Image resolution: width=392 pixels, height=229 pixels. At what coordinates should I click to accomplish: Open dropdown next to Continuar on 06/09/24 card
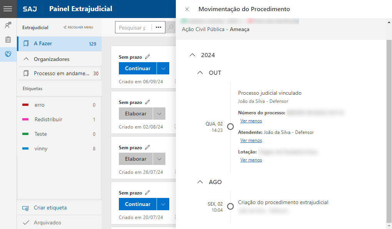point(163,68)
